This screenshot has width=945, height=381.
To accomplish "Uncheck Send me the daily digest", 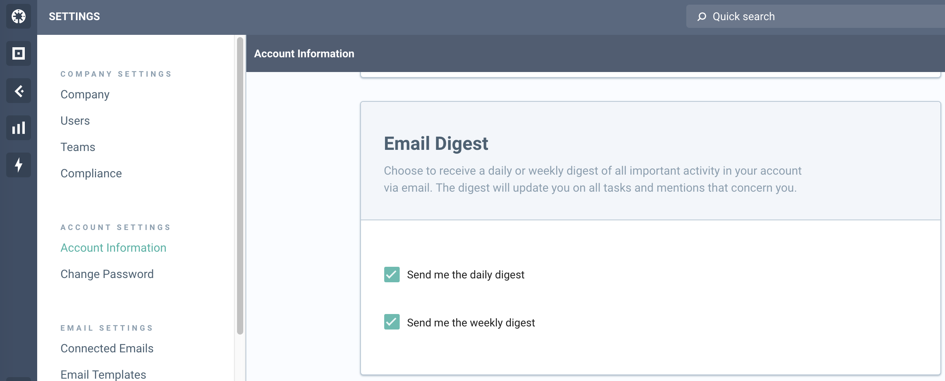I will coord(392,275).
